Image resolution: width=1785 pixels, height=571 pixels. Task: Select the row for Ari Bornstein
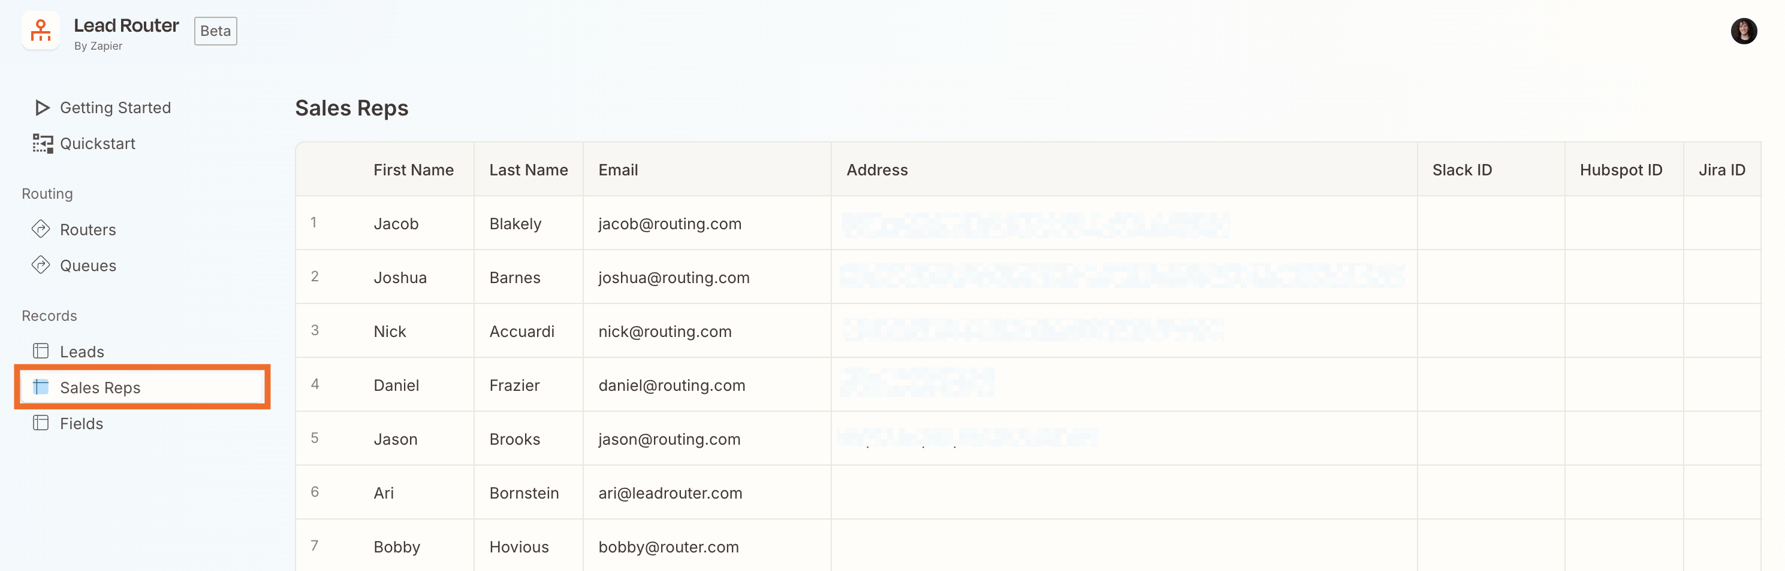tap(524, 492)
